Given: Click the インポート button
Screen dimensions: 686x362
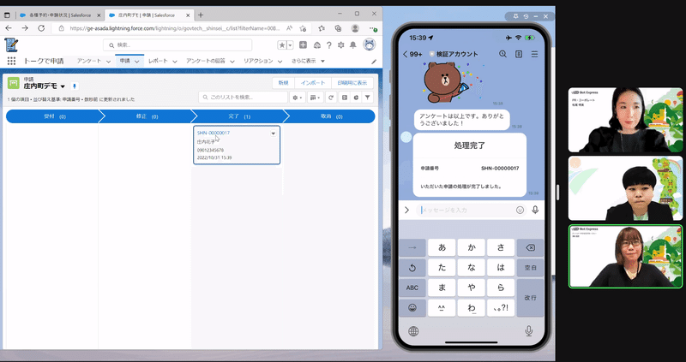Looking at the screenshot, I should coord(313,83).
